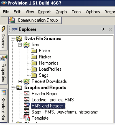Open the Graph menu
This screenshot has width=115, height=125.
(x=61, y=12)
